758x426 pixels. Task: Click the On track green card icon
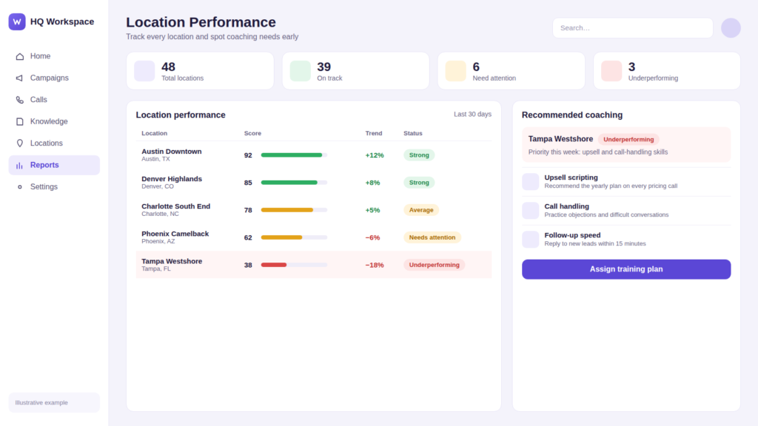click(301, 71)
